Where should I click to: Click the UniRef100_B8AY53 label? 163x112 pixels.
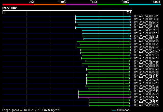coord(146,33)
